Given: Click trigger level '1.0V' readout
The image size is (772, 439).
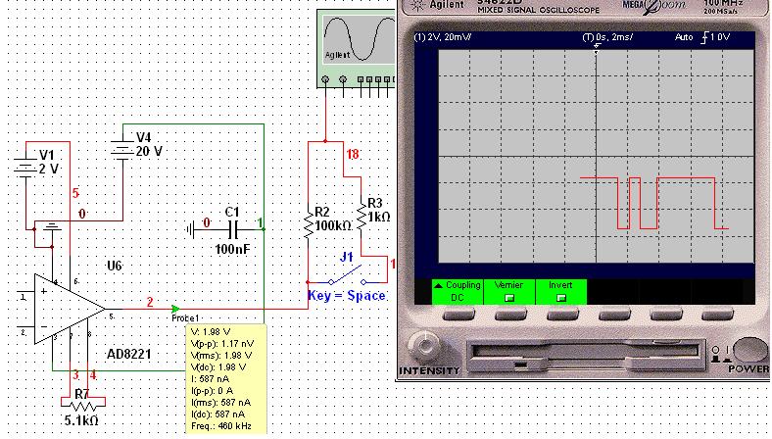Looking at the screenshot, I should click(720, 37).
